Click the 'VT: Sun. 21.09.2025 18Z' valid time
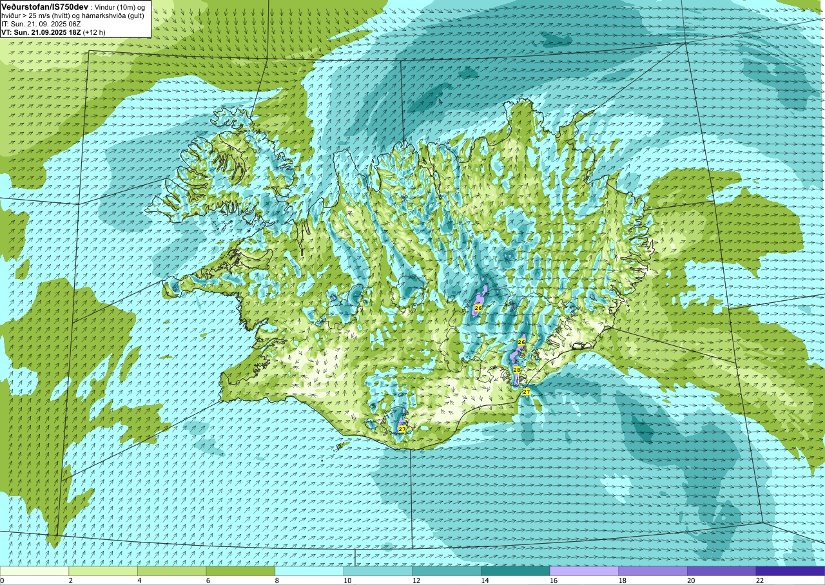Screen dimensions: 825x585 (x=41, y=32)
